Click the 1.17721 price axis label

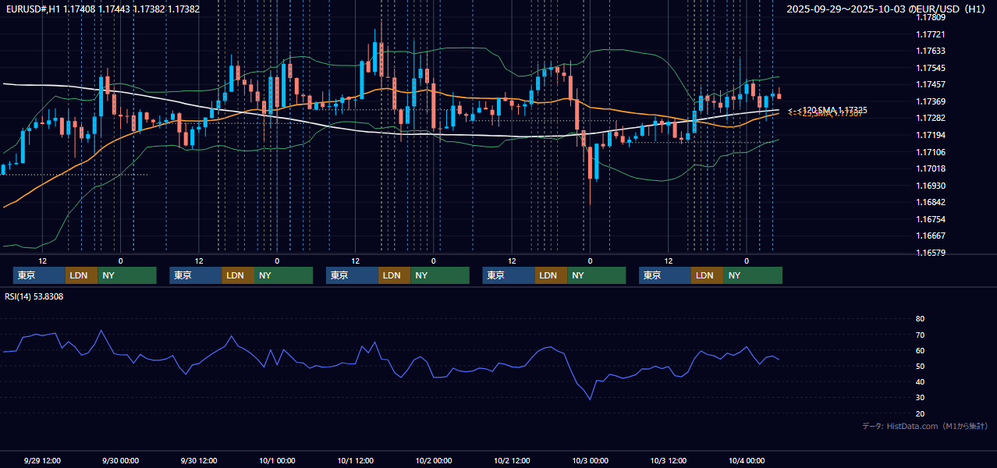(x=930, y=34)
